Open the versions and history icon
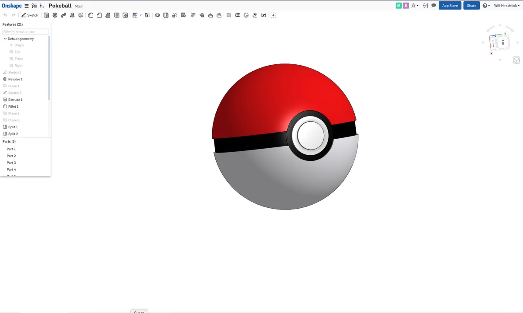Viewport: 523px width, 313px height. (34, 6)
